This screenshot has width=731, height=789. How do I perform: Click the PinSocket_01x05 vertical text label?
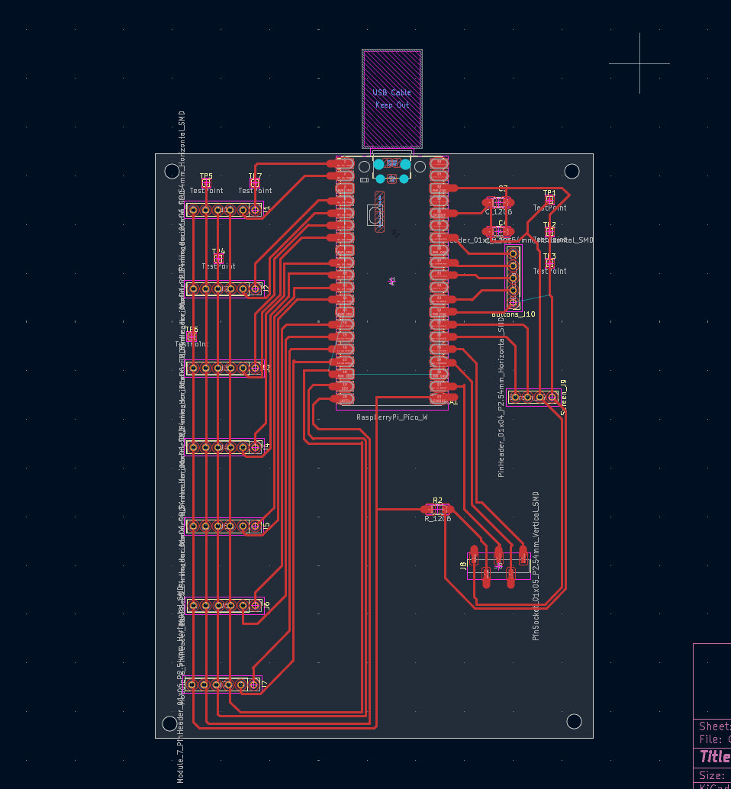click(x=536, y=566)
